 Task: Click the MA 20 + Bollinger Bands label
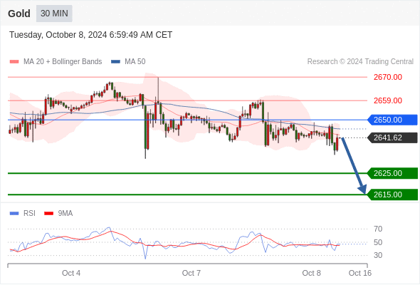pyautogui.click(x=63, y=62)
